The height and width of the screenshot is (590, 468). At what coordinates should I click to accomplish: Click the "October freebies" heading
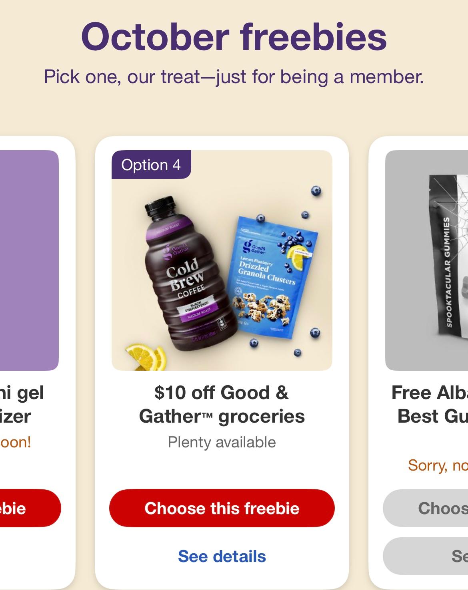(x=234, y=37)
